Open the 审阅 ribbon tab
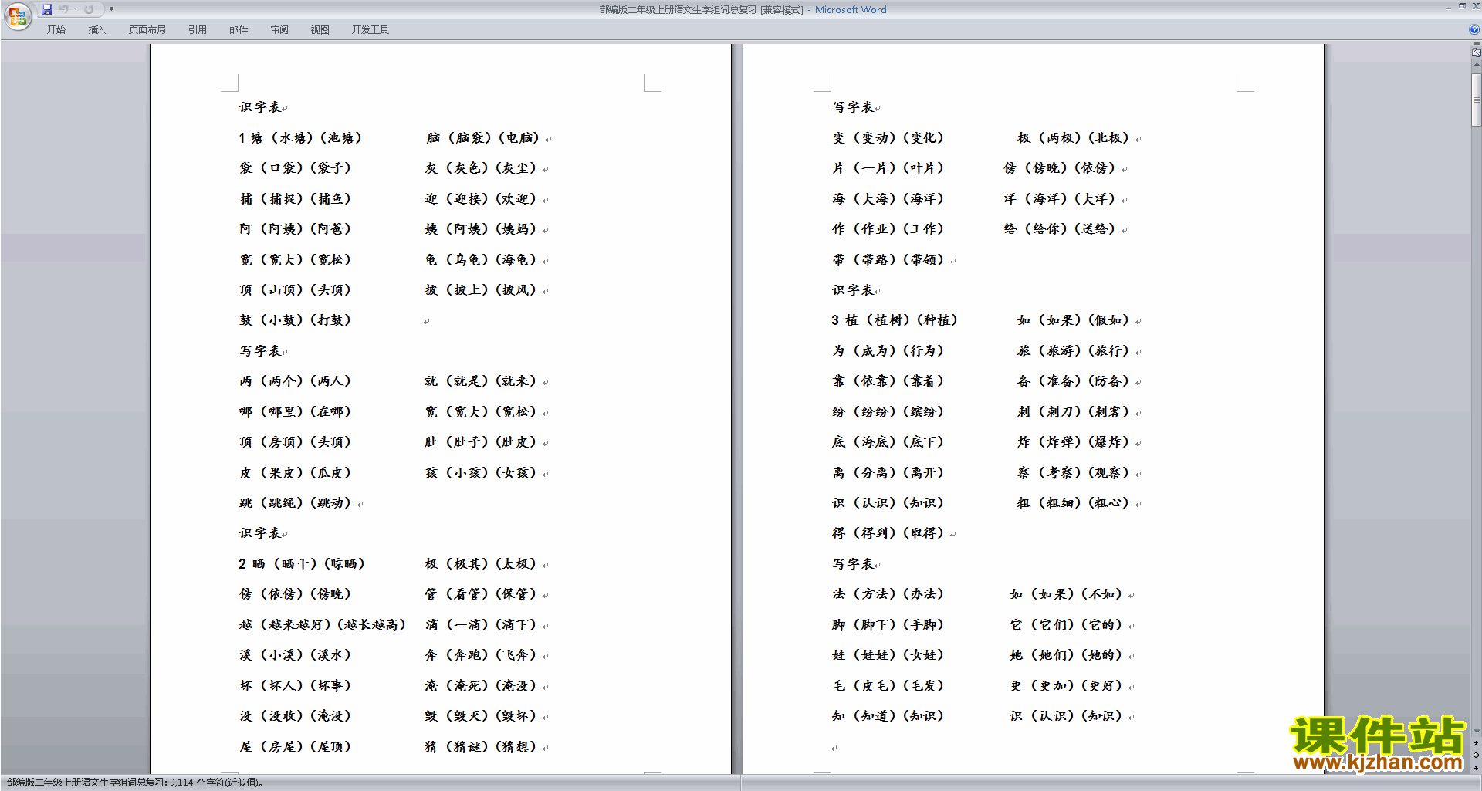The height and width of the screenshot is (791, 1482). tap(279, 29)
